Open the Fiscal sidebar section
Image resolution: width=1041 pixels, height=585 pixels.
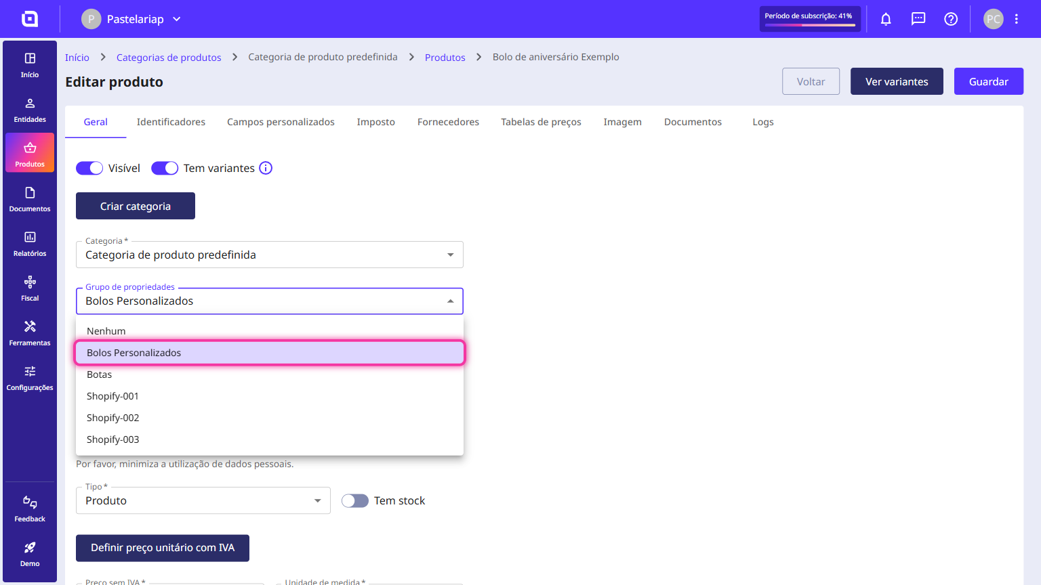click(x=30, y=288)
